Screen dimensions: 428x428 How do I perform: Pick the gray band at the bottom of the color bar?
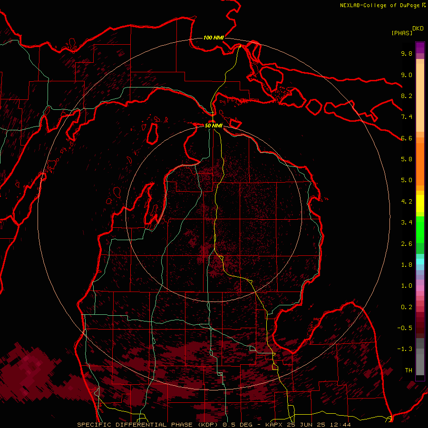(x=420, y=365)
